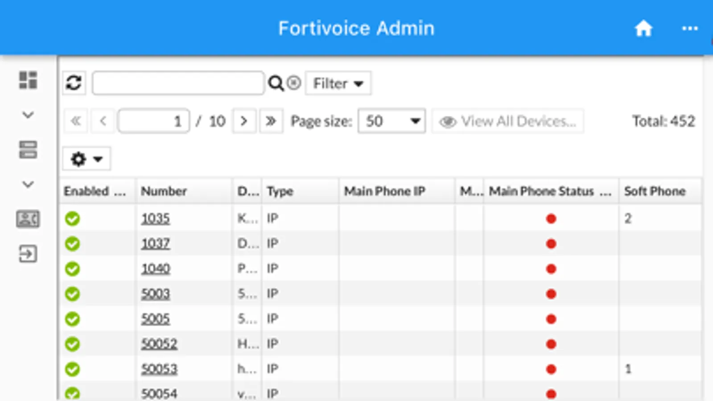Open the home page icon
The width and height of the screenshot is (713, 401).
click(643, 29)
